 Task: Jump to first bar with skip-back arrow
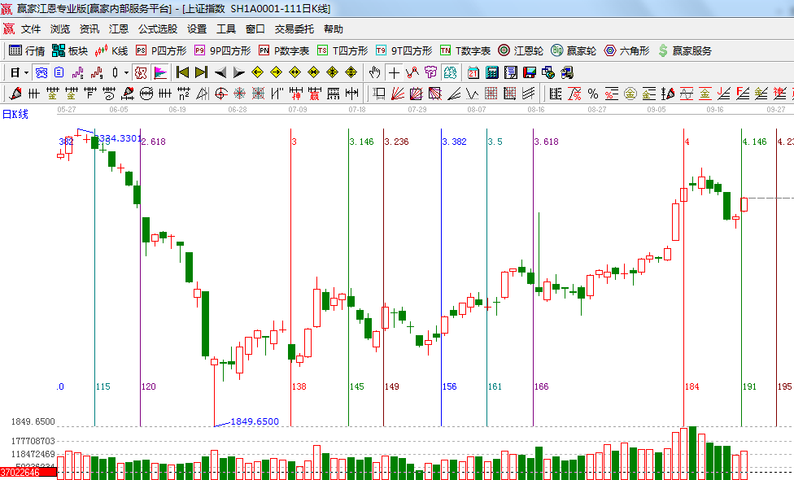[183, 72]
